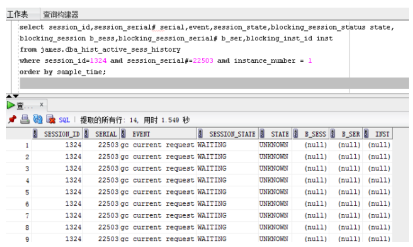
Task: Collapse the editor with the up splitter arrow
Action: (8, 96)
